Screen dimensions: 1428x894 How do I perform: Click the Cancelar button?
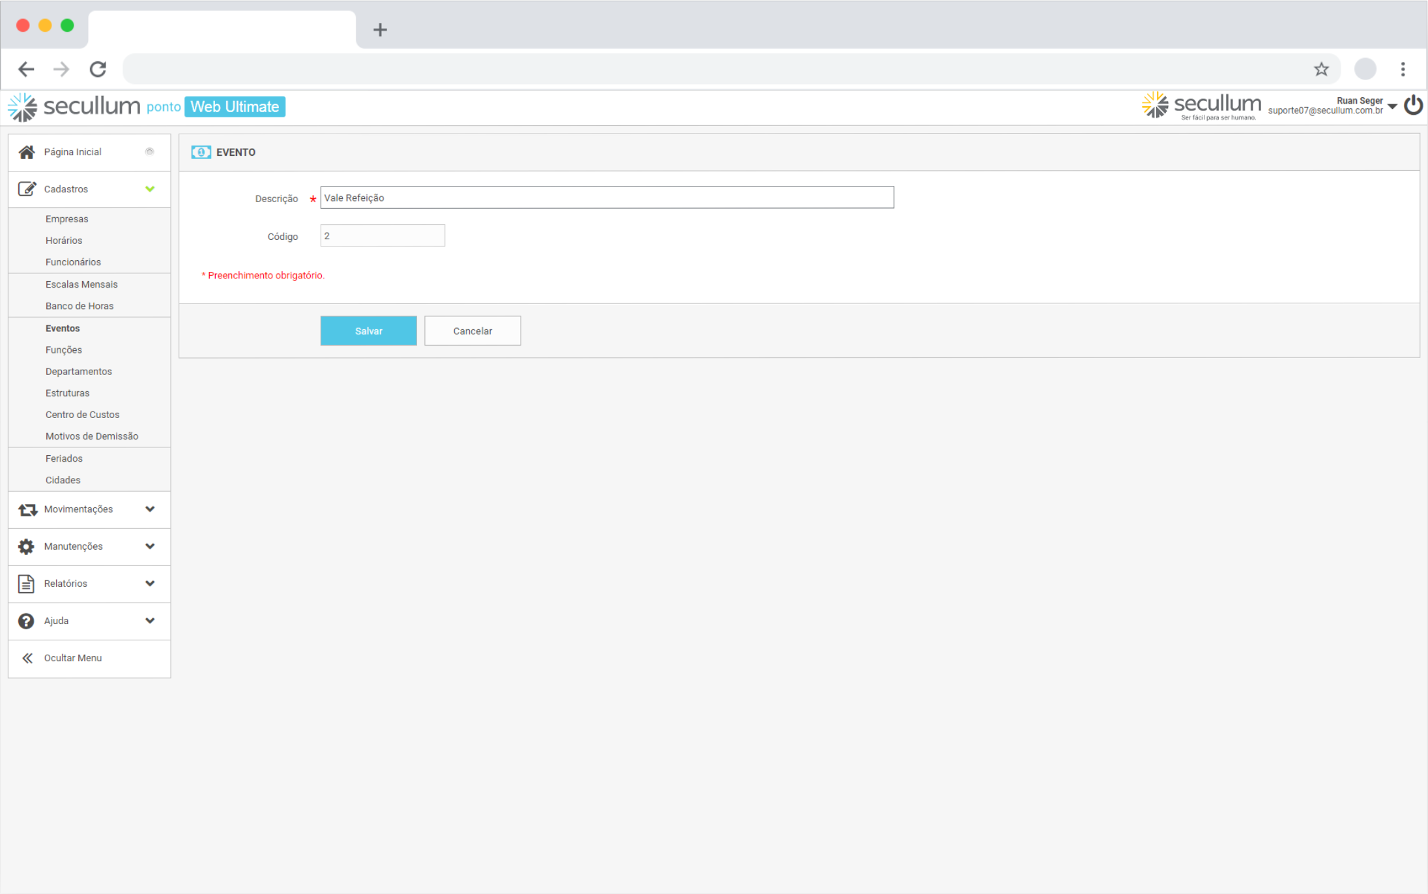click(x=473, y=331)
